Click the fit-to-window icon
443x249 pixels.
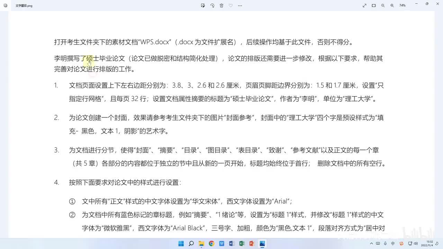tap(374, 6)
